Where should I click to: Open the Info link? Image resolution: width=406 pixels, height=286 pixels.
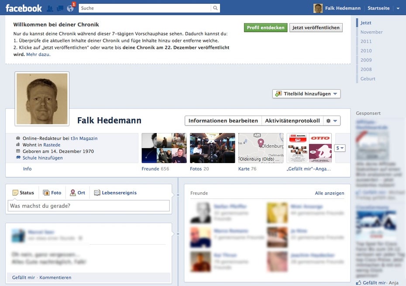27,169
